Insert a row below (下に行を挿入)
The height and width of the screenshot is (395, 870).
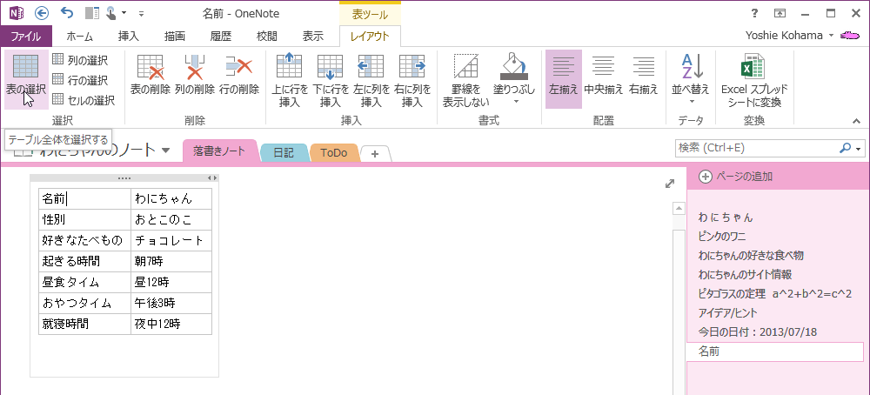tap(331, 80)
